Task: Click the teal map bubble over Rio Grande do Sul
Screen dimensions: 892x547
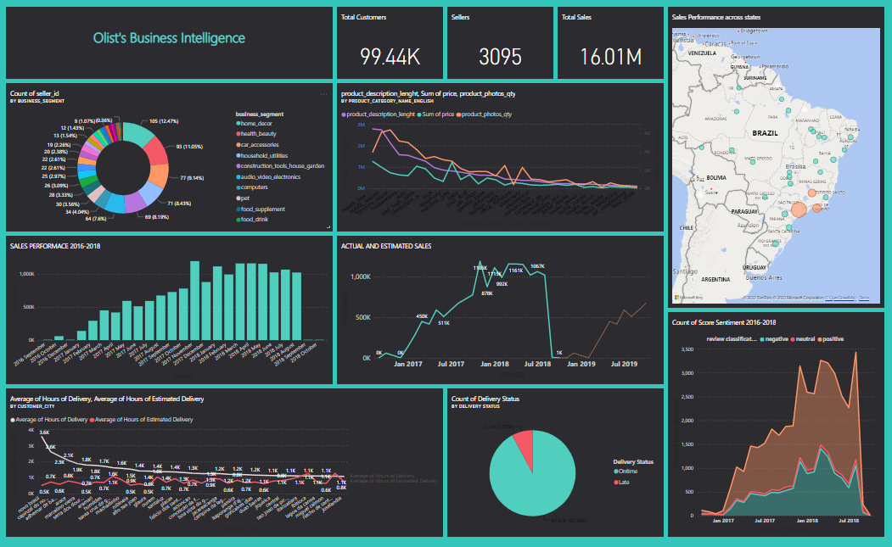Action: tap(775, 244)
